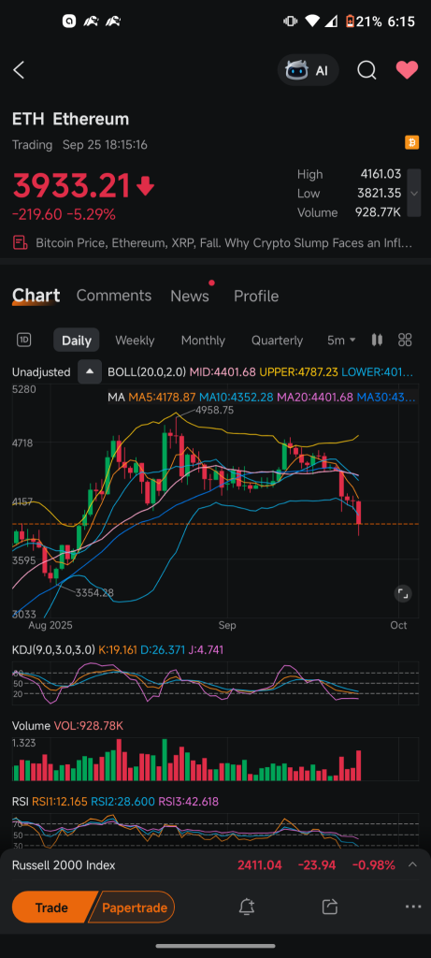Open the News tab

click(190, 297)
